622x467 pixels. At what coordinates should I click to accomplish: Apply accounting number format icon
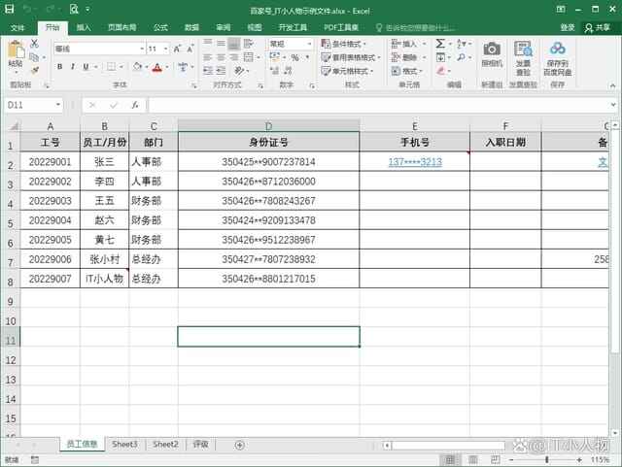pos(274,57)
